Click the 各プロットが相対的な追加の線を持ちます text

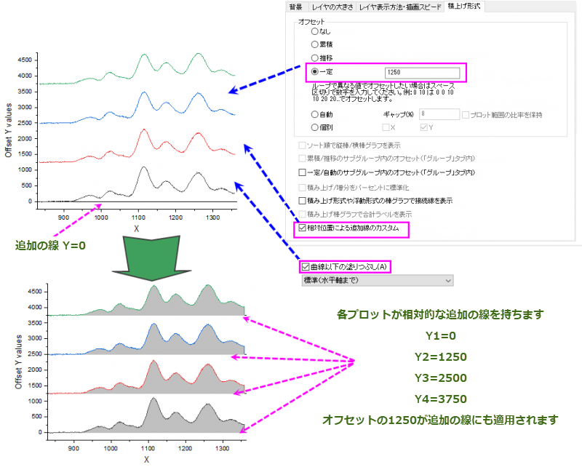click(x=440, y=314)
